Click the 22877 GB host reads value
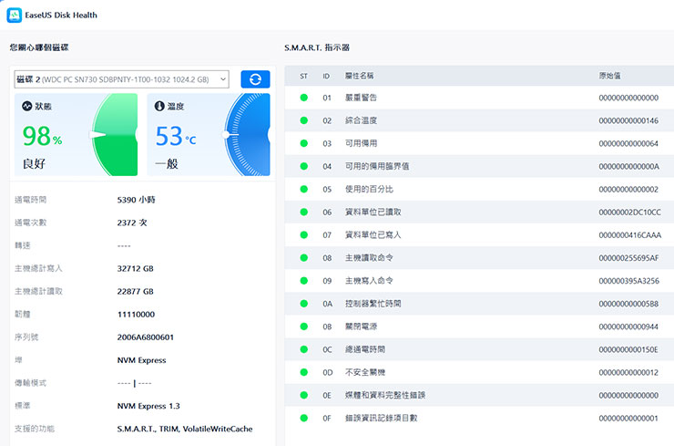The image size is (674, 446). [135, 292]
